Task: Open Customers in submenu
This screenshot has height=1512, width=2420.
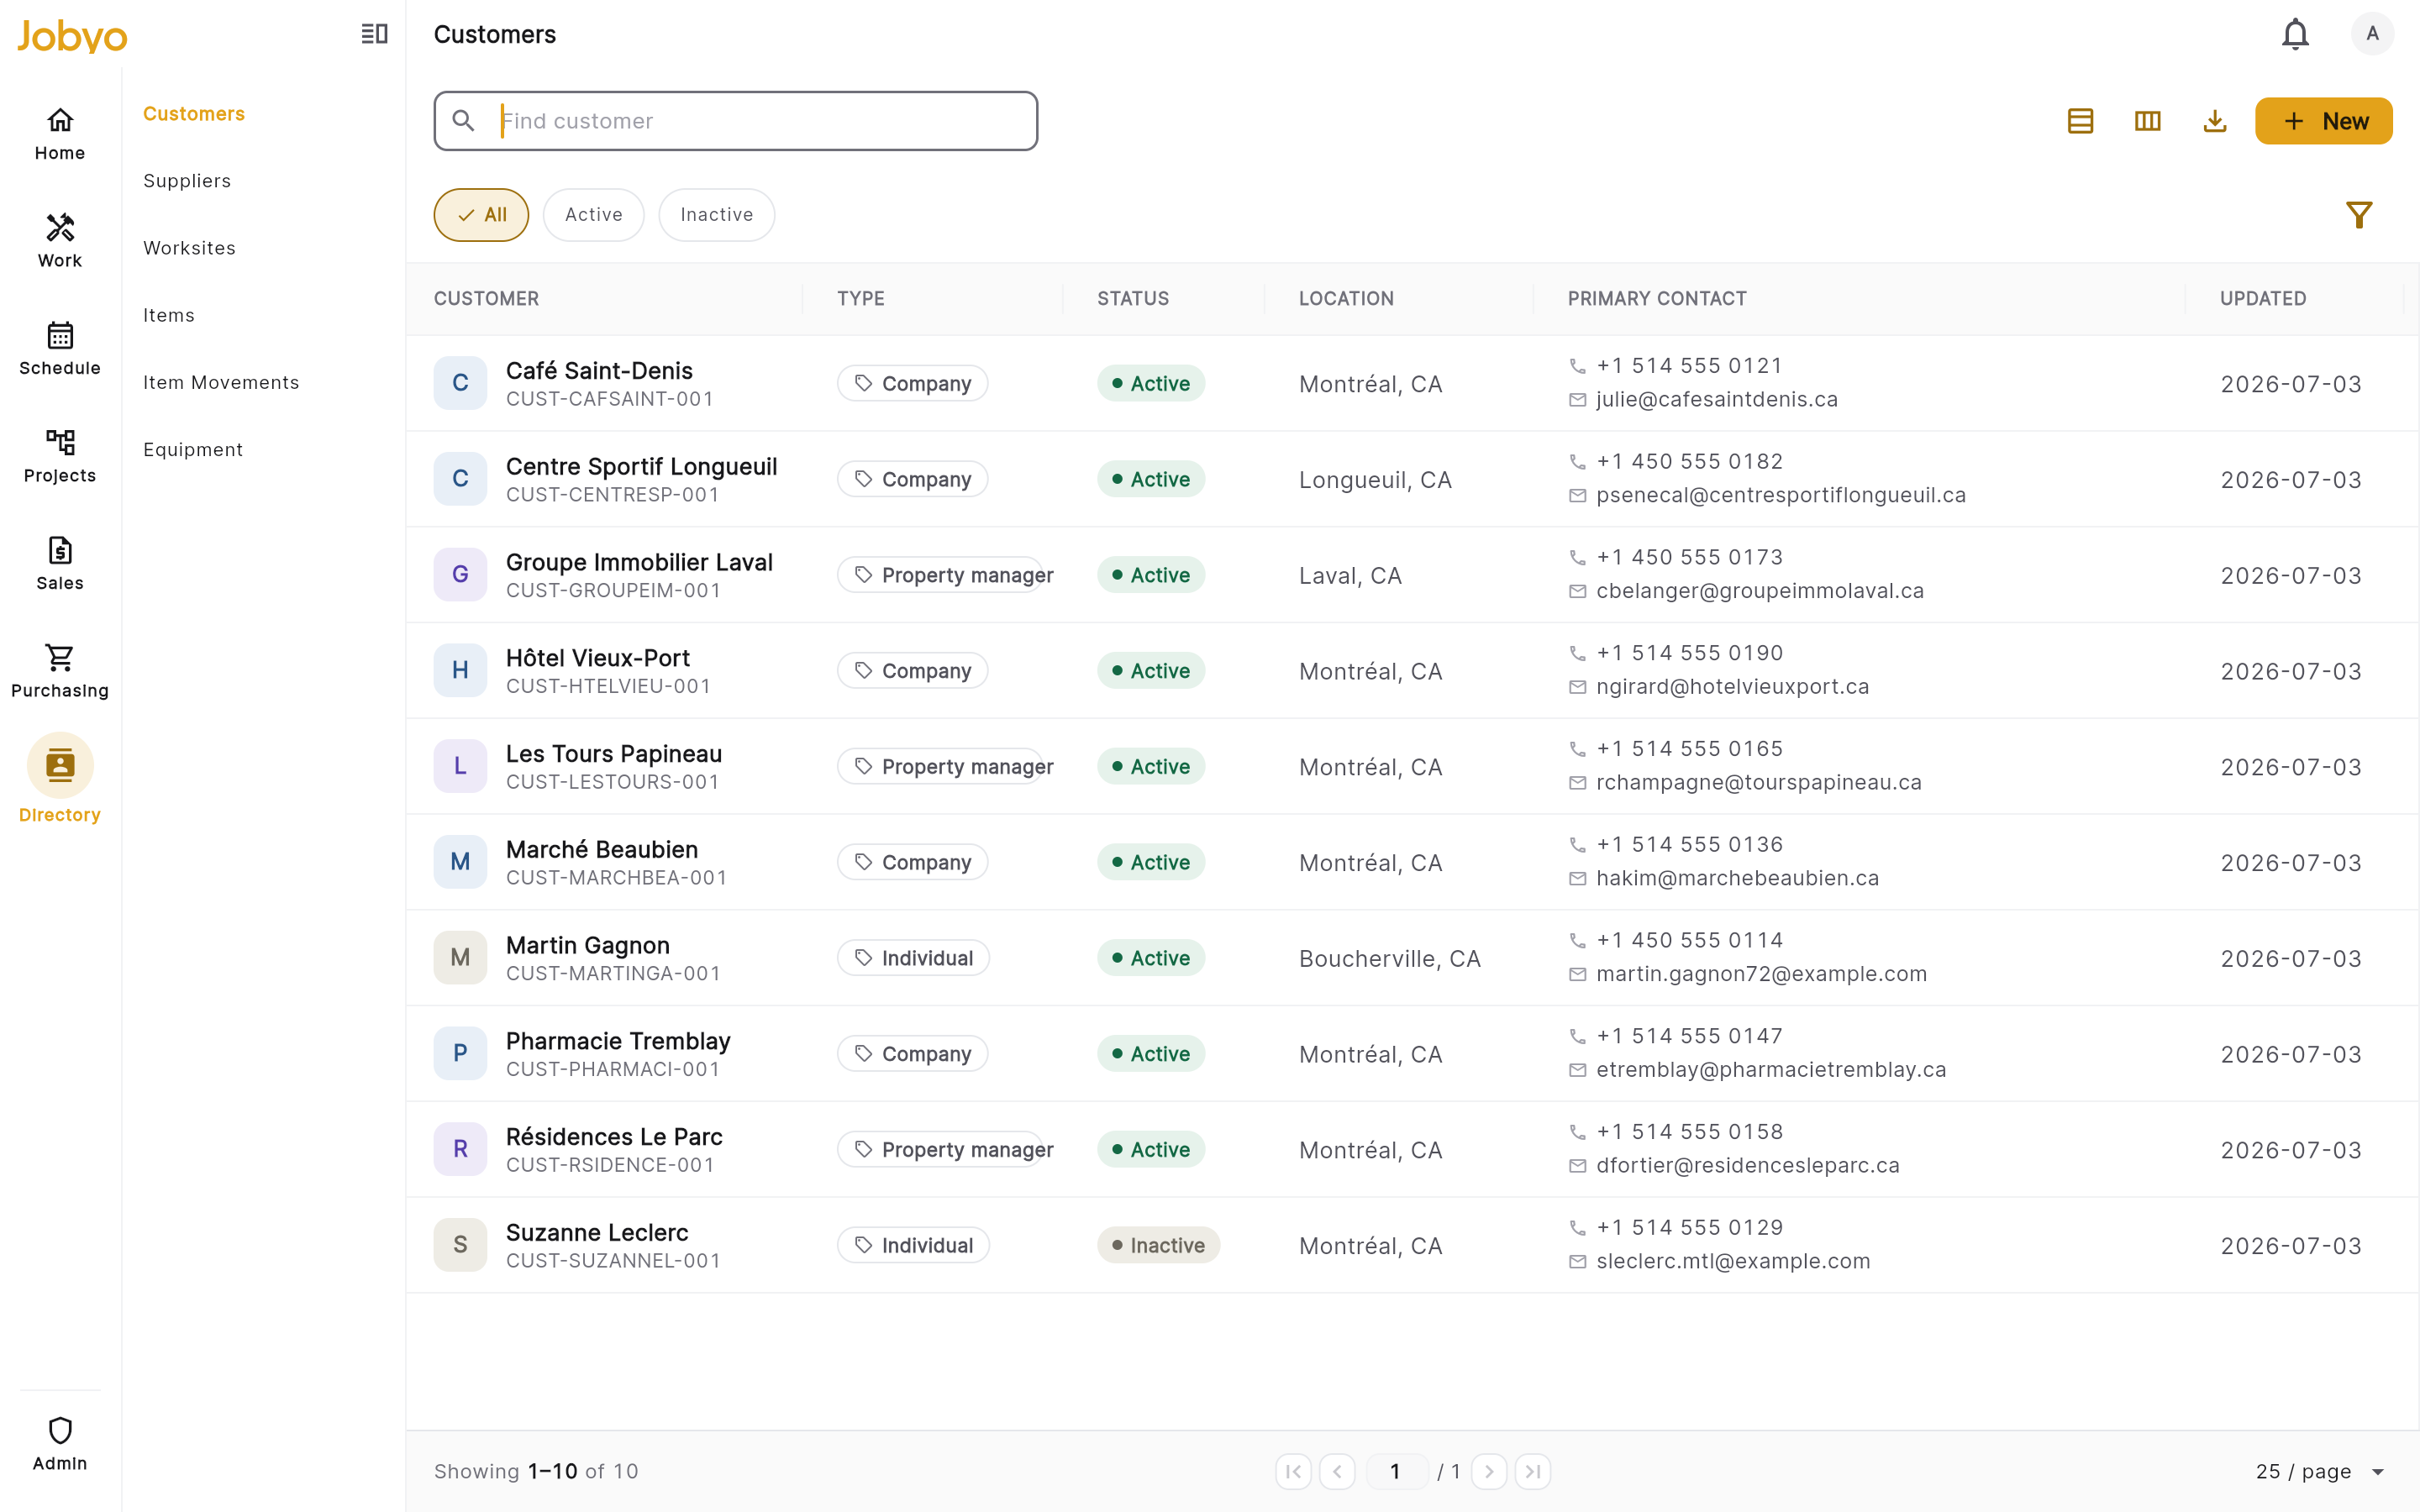Action: [x=194, y=114]
